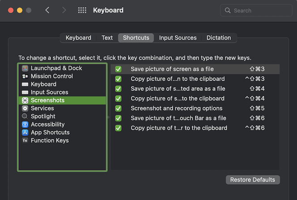Click the Restore Defaults button
This screenshot has width=297, height=200.
click(253, 180)
